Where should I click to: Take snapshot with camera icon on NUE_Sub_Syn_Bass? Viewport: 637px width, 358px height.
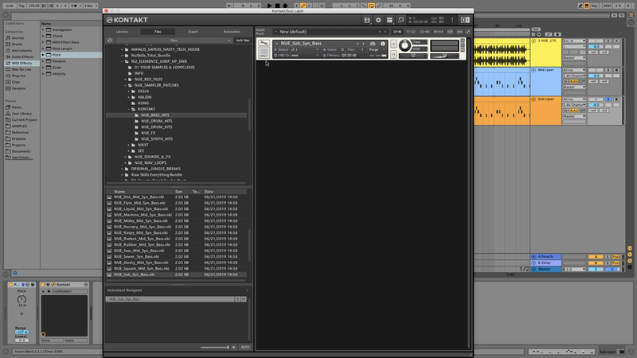373,44
